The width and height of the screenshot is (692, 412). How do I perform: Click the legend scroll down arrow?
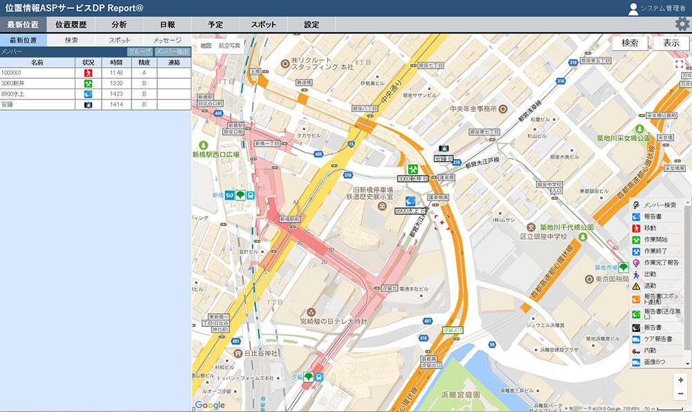[x=686, y=364]
